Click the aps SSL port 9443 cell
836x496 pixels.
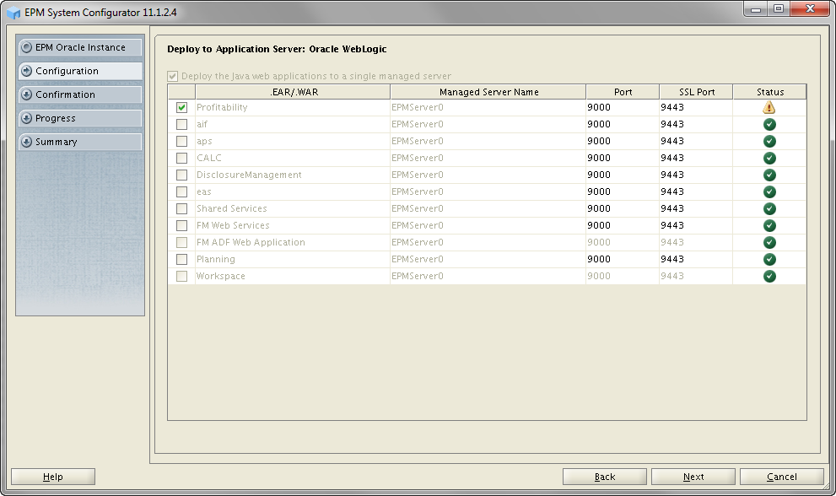(x=696, y=142)
